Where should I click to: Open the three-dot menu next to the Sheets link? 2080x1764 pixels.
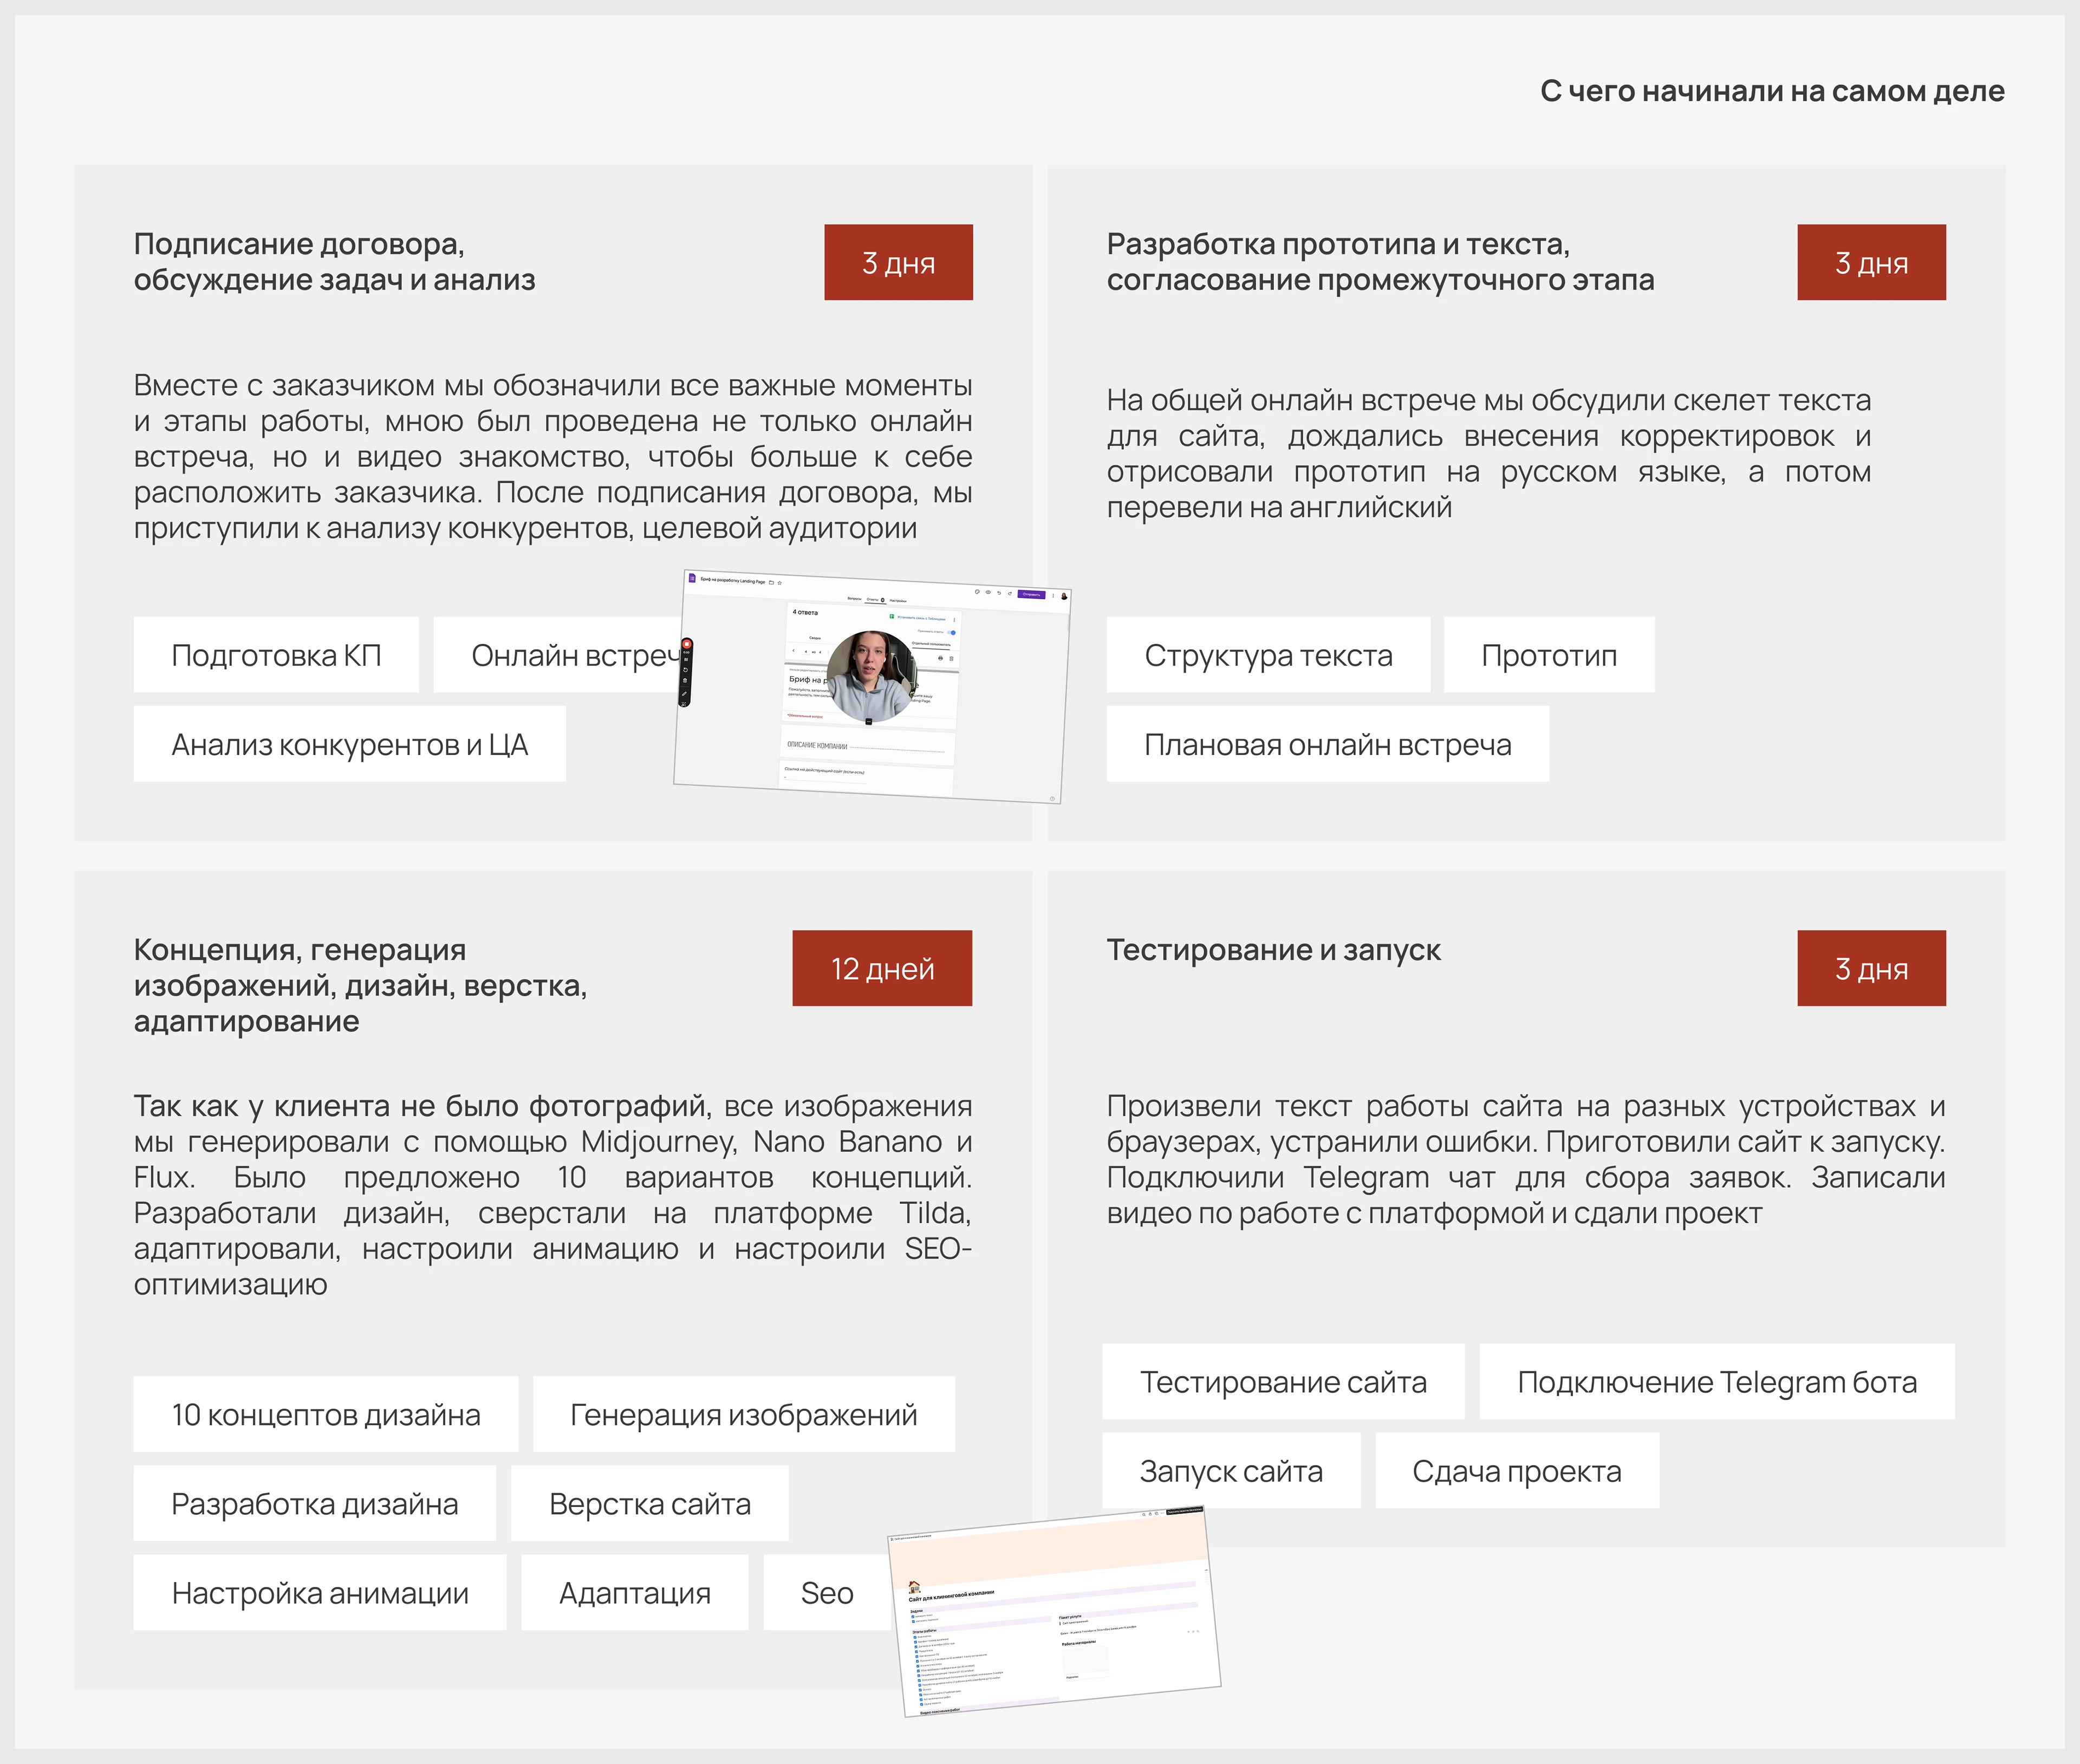(x=955, y=620)
